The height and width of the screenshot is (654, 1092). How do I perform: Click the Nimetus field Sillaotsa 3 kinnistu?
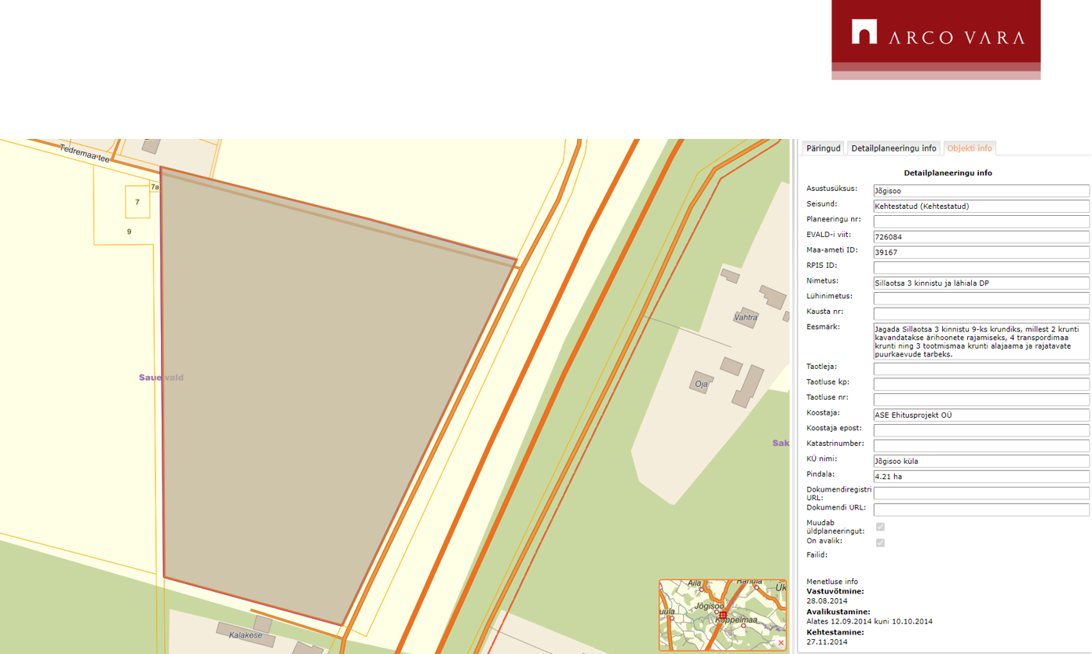[981, 283]
